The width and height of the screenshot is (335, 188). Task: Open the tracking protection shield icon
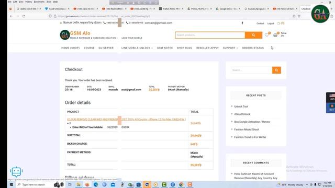coord(50,16)
